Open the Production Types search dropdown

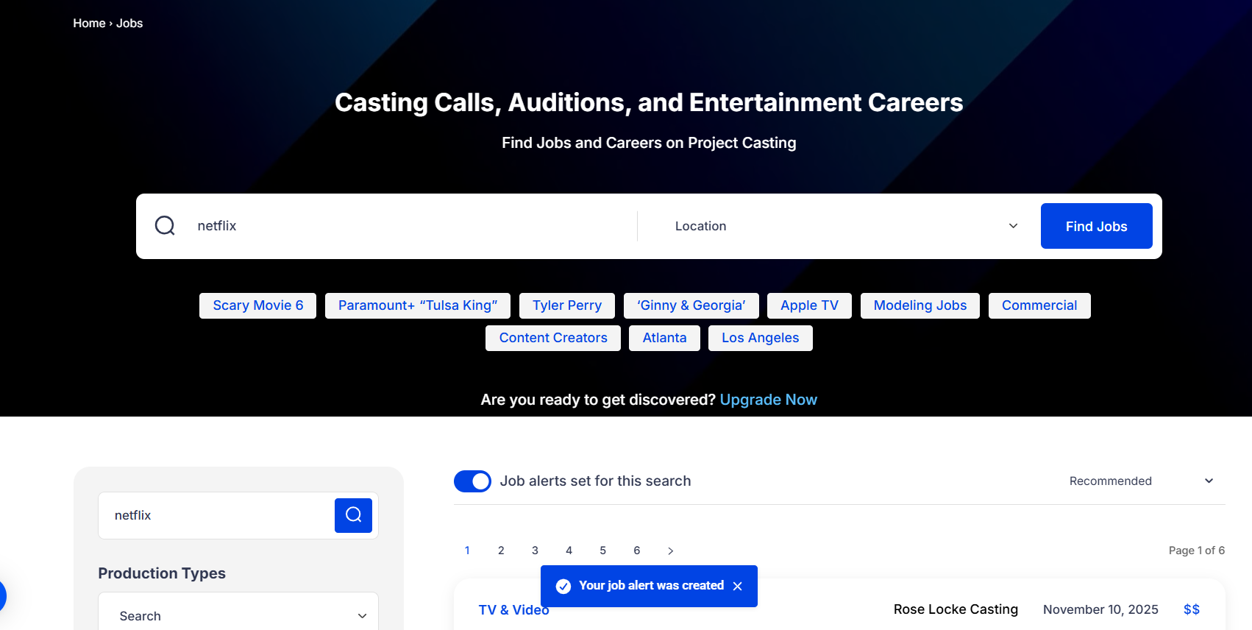(238, 615)
